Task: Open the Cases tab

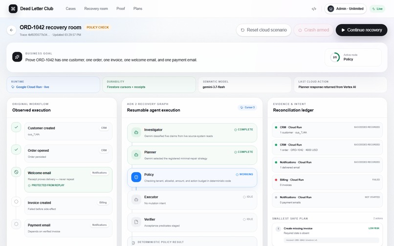Action: 70,8
